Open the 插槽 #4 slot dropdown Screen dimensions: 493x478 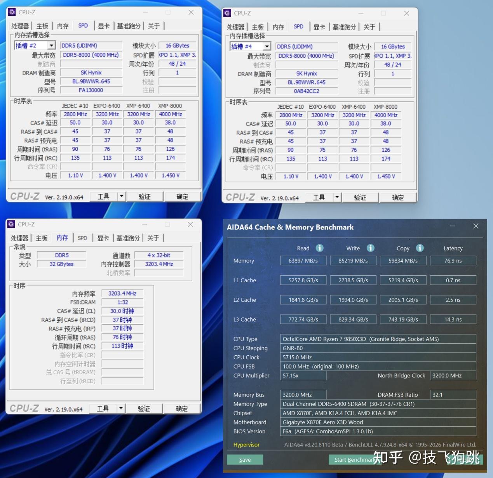click(267, 47)
